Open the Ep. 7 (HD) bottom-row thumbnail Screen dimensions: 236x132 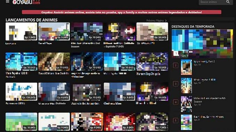coord(152,122)
